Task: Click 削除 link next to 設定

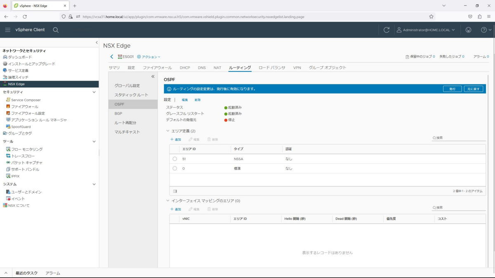Action: [x=198, y=100]
